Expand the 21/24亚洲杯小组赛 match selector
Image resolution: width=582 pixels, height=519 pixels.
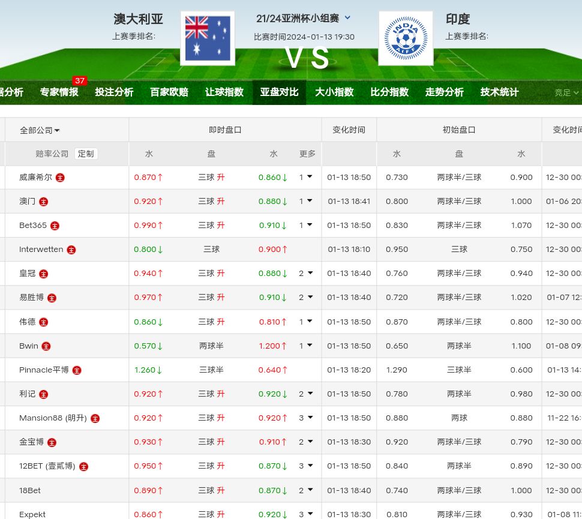[347, 18]
